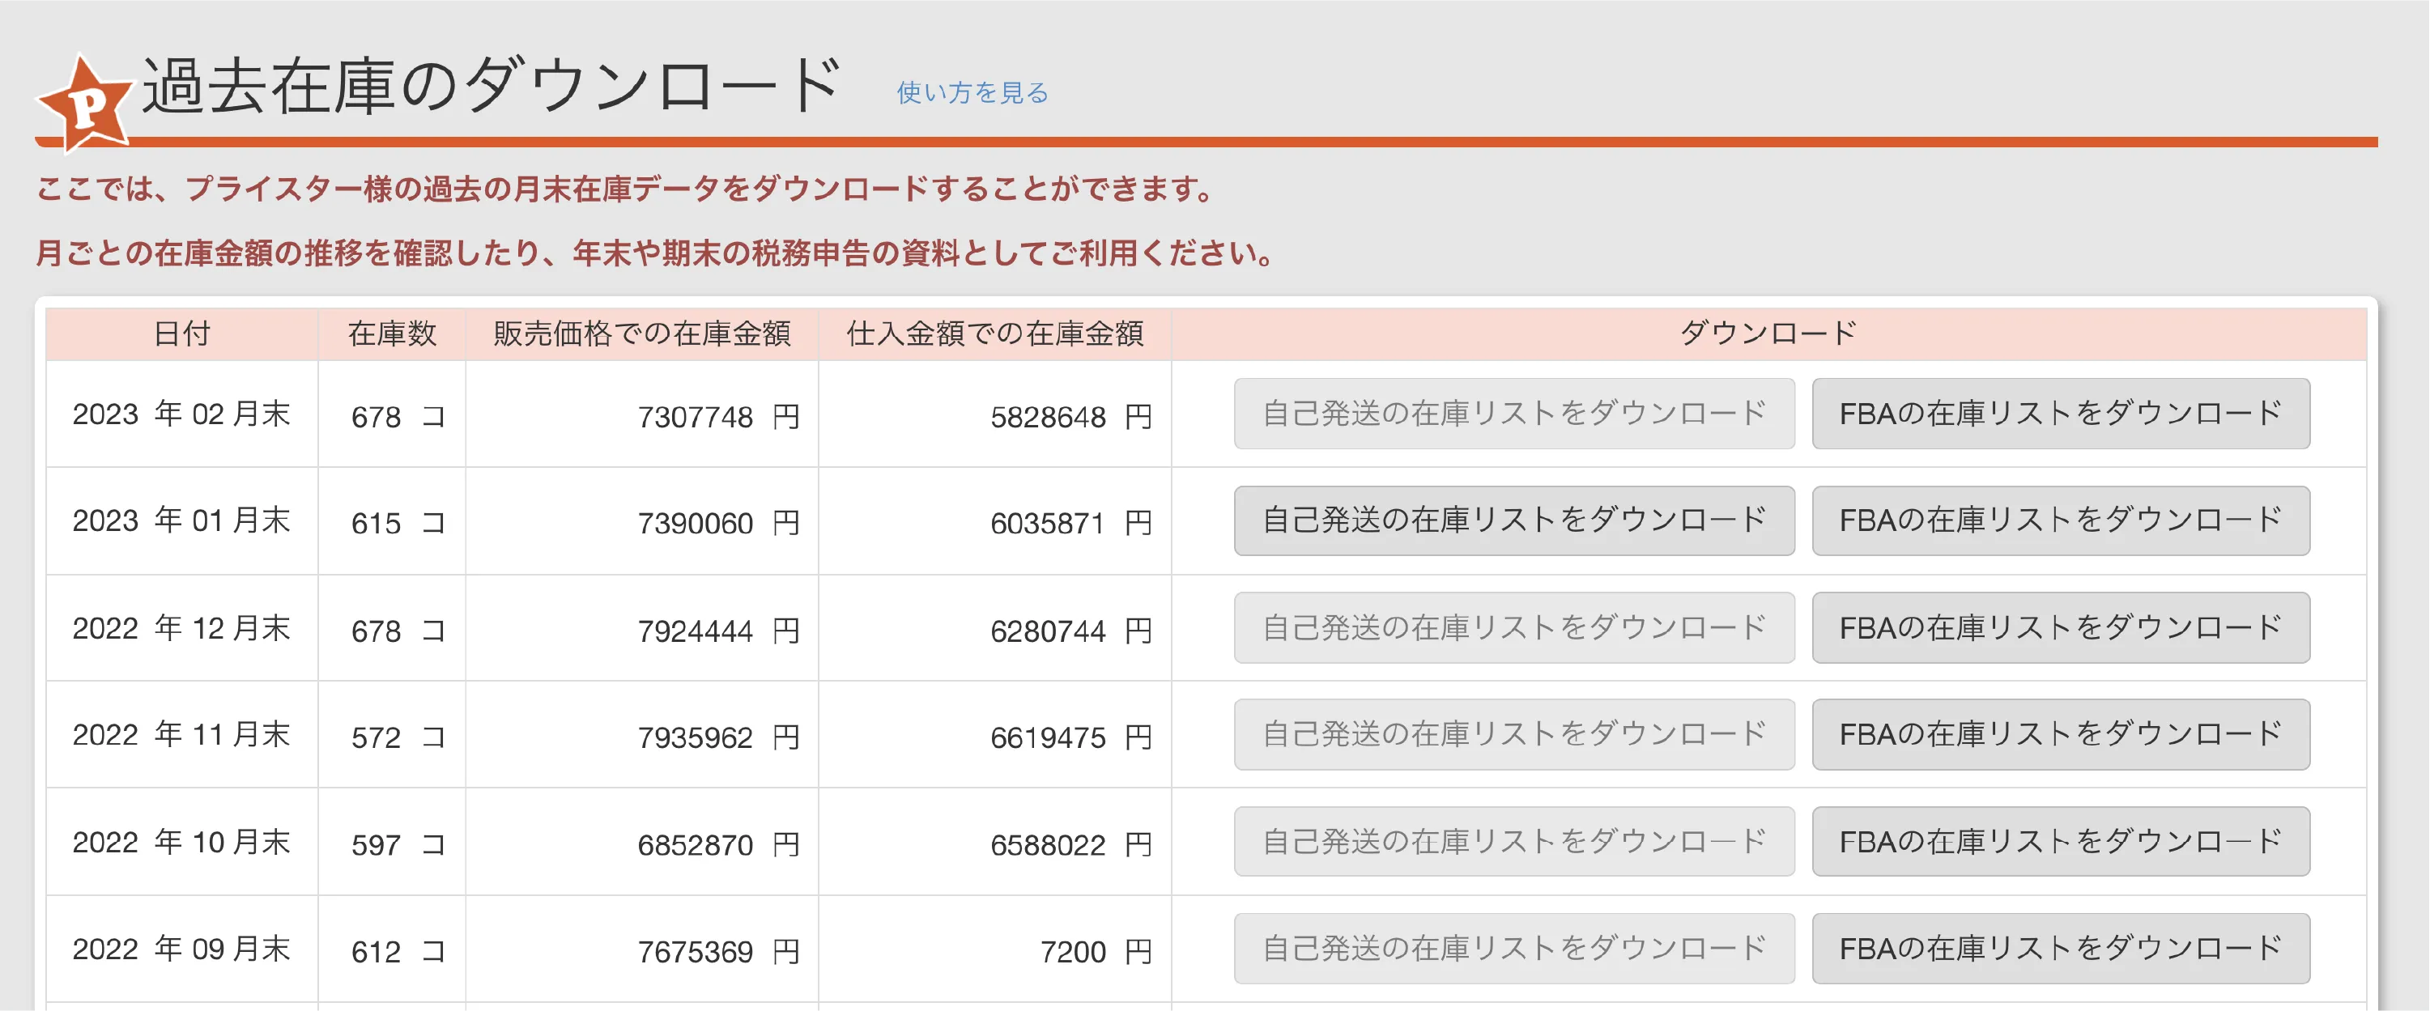Image resolution: width=2430 pixels, height=1011 pixels.
Task: Download FBA inventory list for 2022年10月末
Action: pos(2060,841)
